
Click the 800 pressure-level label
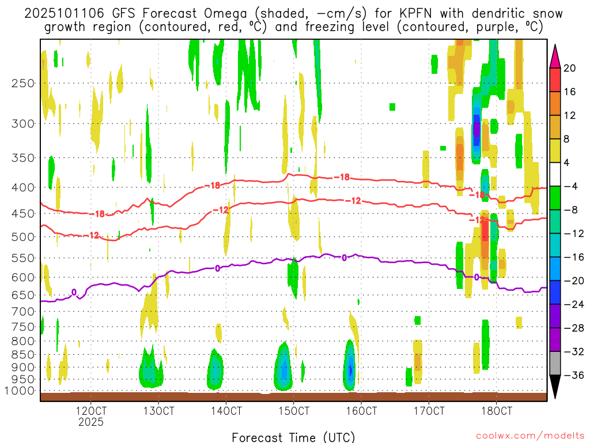pos(23,341)
